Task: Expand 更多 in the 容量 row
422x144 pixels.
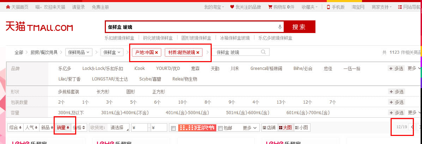Action: [x=414, y=112]
